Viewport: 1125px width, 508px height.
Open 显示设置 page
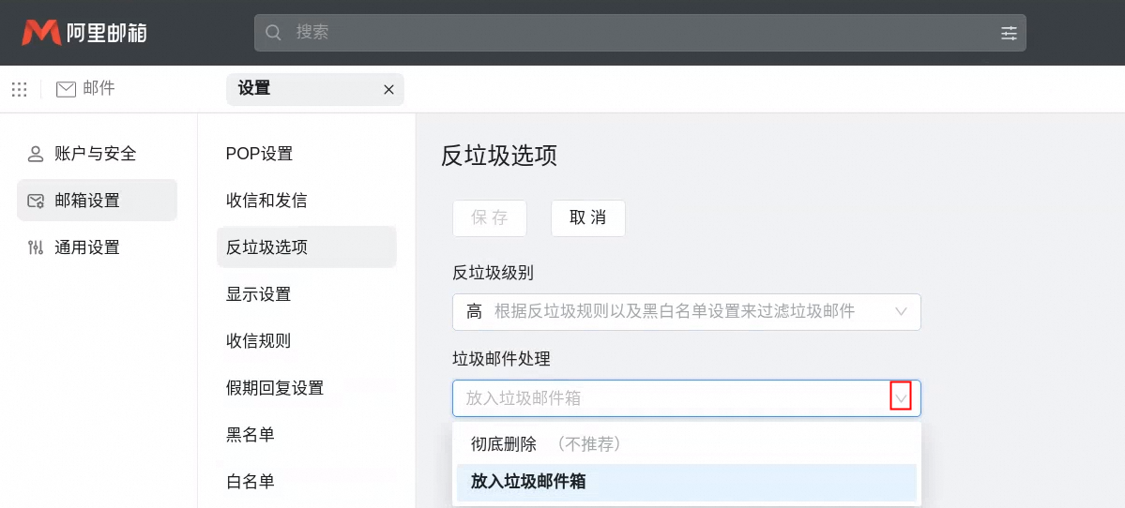(258, 294)
